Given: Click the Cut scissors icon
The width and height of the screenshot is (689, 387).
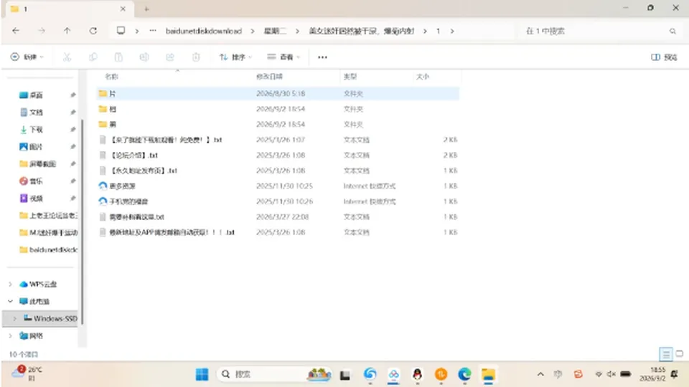Looking at the screenshot, I should pos(67,57).
